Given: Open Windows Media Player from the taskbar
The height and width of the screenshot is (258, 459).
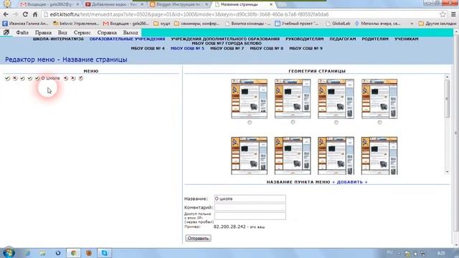Looking at the screenshot, I should pyautogui.click(x=58, y=253).
